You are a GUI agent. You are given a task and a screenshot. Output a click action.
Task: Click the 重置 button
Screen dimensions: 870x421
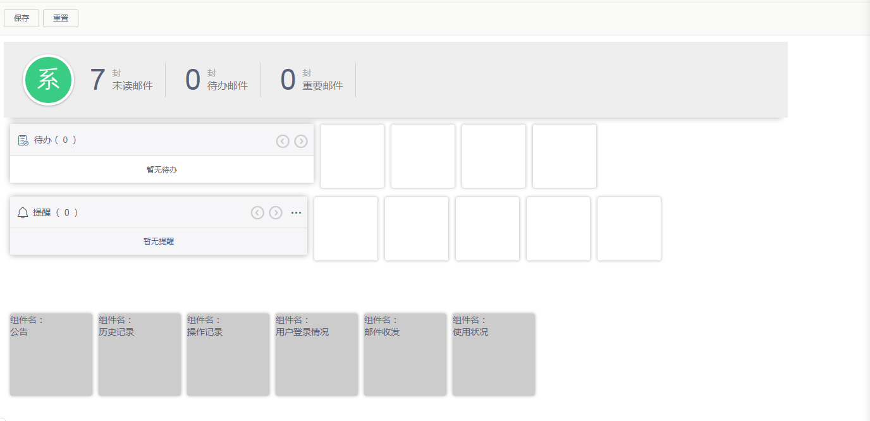click(61, 18)
